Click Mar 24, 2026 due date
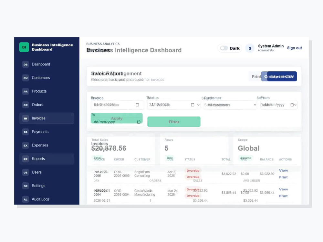 [172, 193]
